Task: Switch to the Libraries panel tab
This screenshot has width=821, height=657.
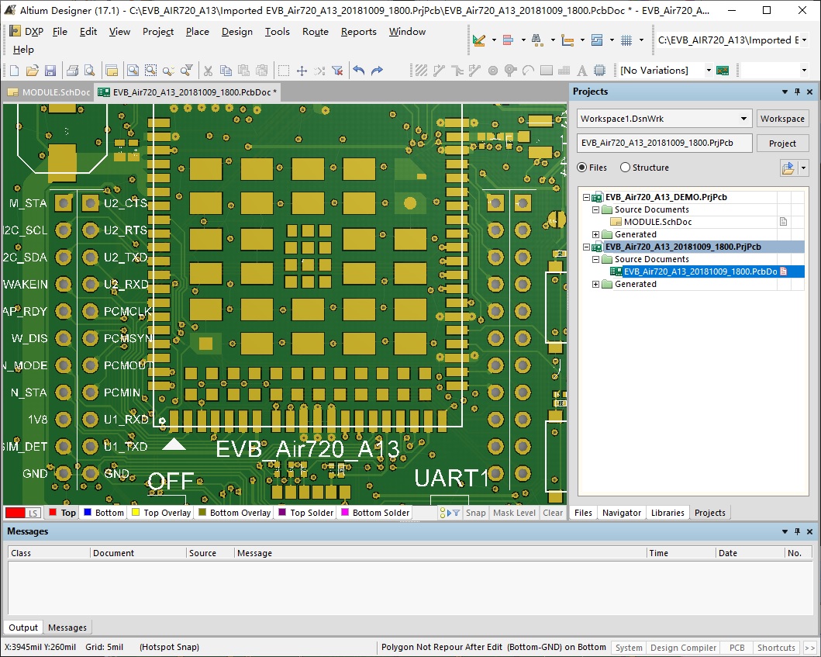Action: 667,513
